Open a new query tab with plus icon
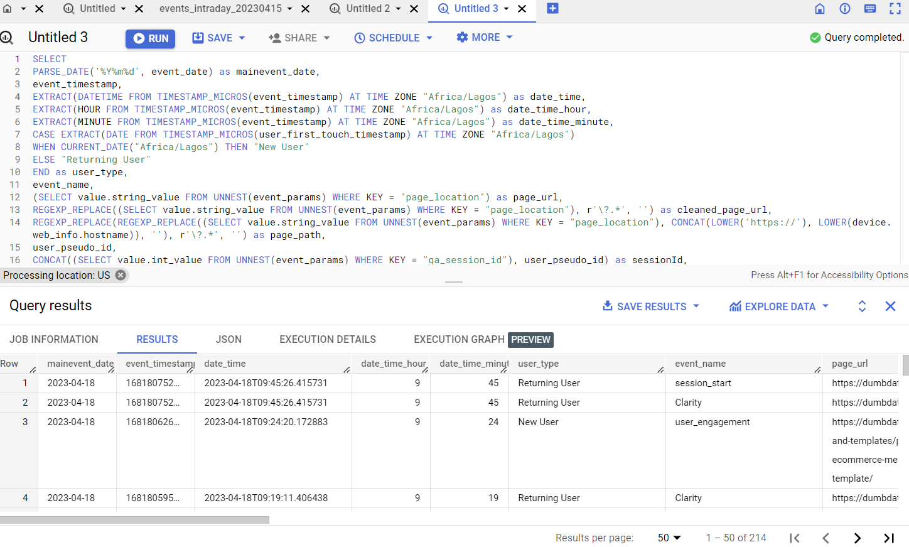The height and width of the screenshot is (547, 909). pos(552,9)
